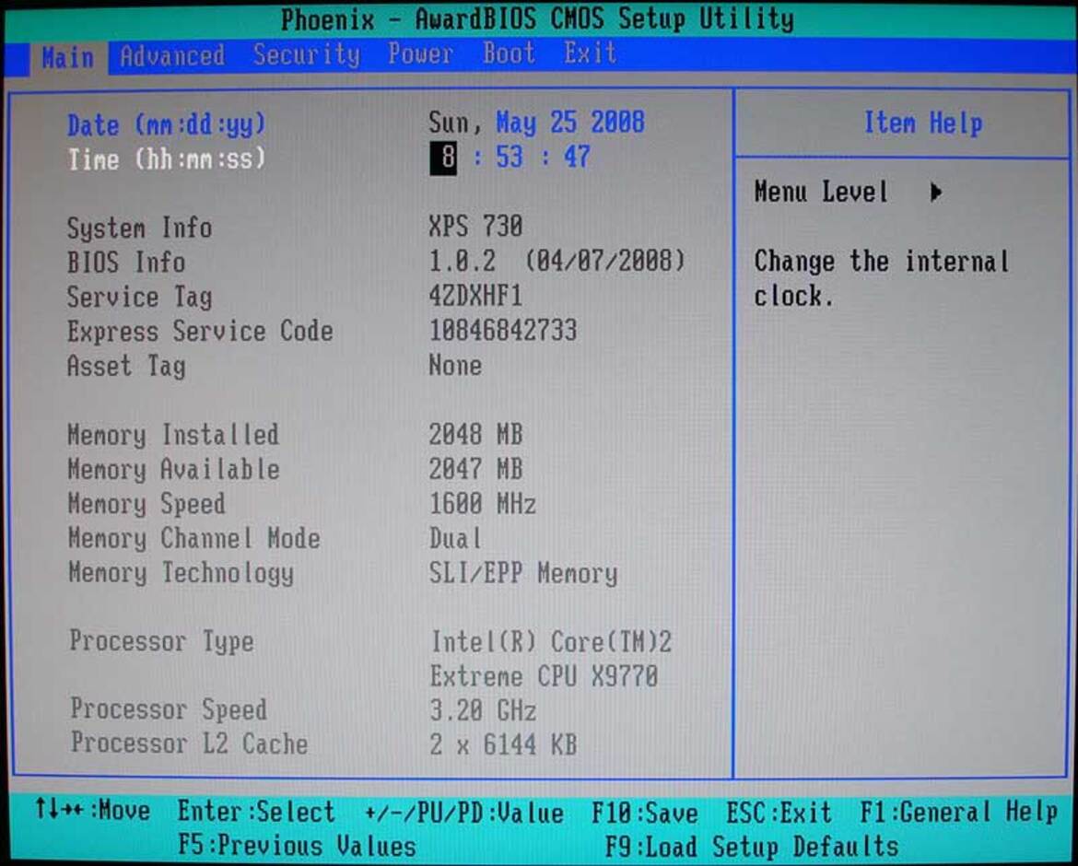Viewport: 1078px width, 866px height.
Task: Click the Memory Available label
Action: click(x=174, y=470)
